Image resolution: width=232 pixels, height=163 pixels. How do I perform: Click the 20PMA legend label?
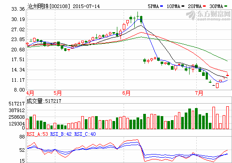(x=195, y=6)
